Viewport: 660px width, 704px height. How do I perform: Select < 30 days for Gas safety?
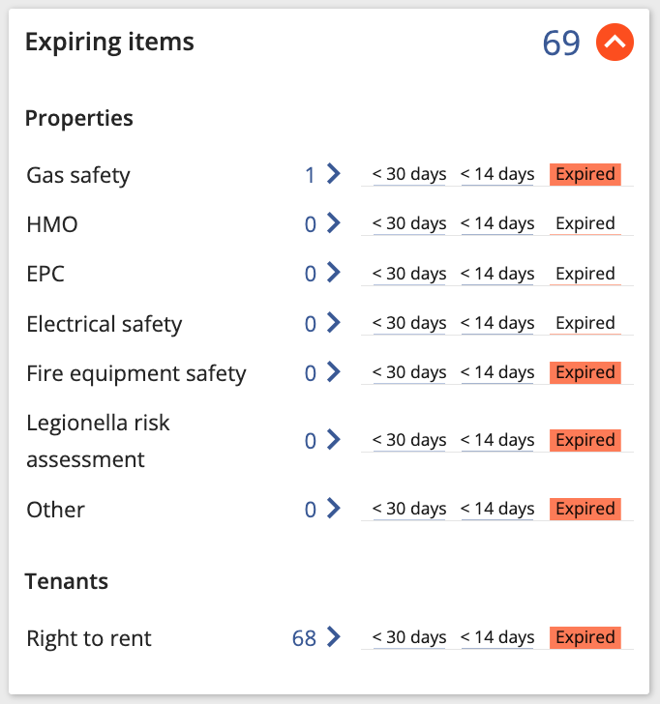pos(409,174)
